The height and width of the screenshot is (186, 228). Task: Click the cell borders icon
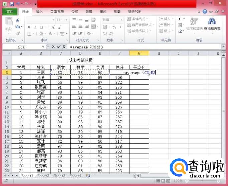point(29,34)
